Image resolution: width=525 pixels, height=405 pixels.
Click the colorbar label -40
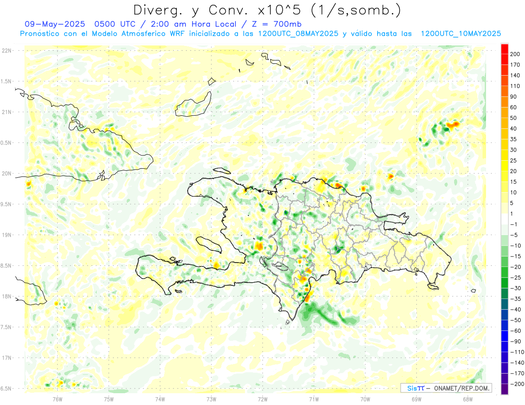pos(515,310)
